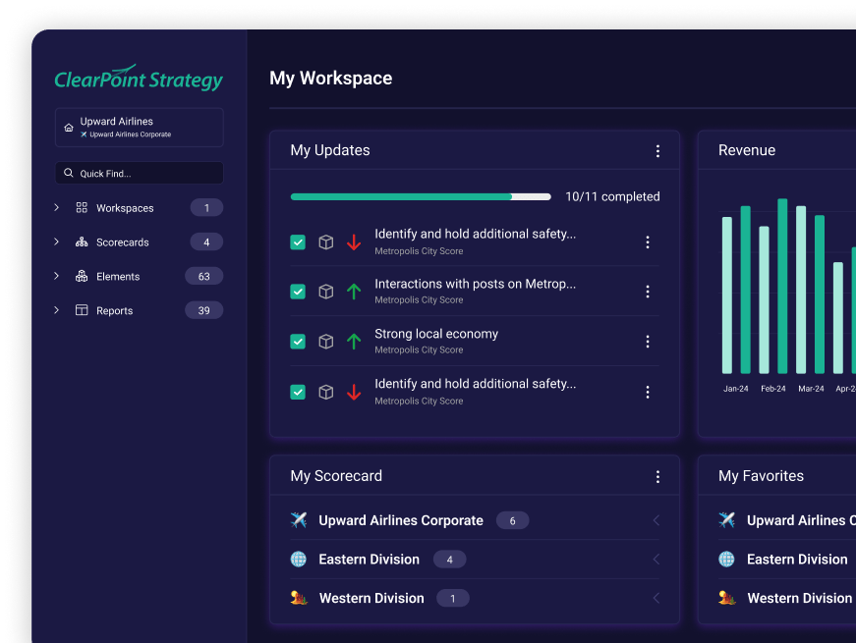Click the globe icon in My Favorites
Viewport: 856px width, 643px height.
[726, 559]
